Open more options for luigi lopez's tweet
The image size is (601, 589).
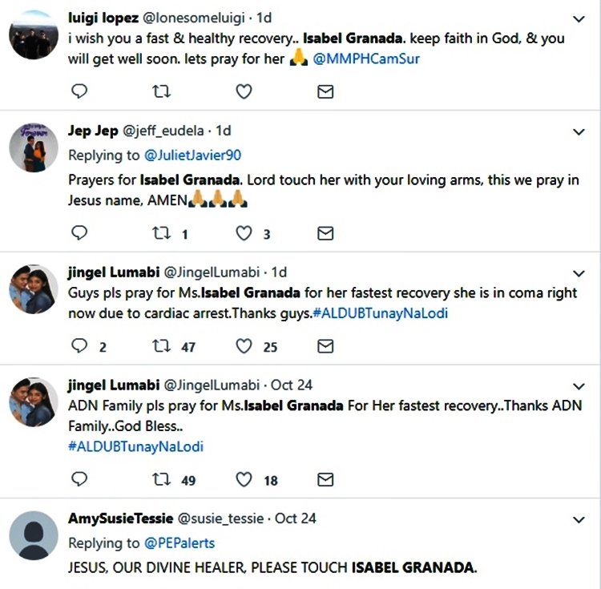579,18
